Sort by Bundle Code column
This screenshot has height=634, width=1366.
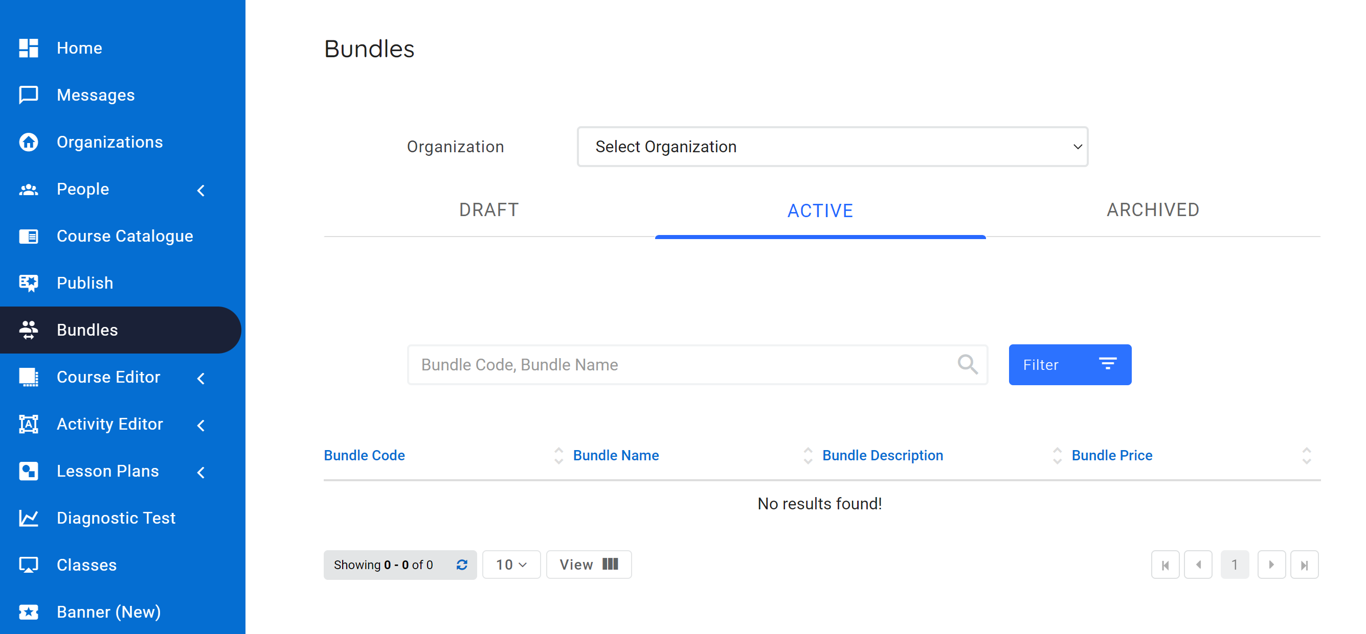click(364, 455)
